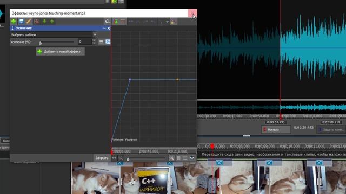This screenshot has height=194, width=346.
Task: Click the fifth clip transition icon
Action: (x=319, y=163)
